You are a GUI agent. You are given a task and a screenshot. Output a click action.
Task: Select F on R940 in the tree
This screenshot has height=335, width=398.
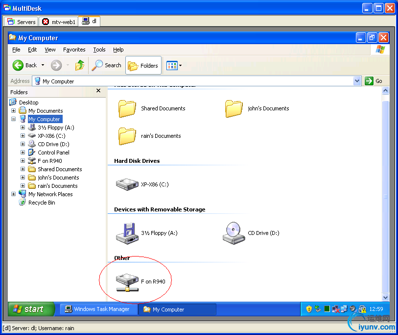pyautogui.click(x=50, y=161)
